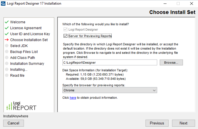Click the gray circle beside Select JDK
198x129 pixels.
pos(6,46)
